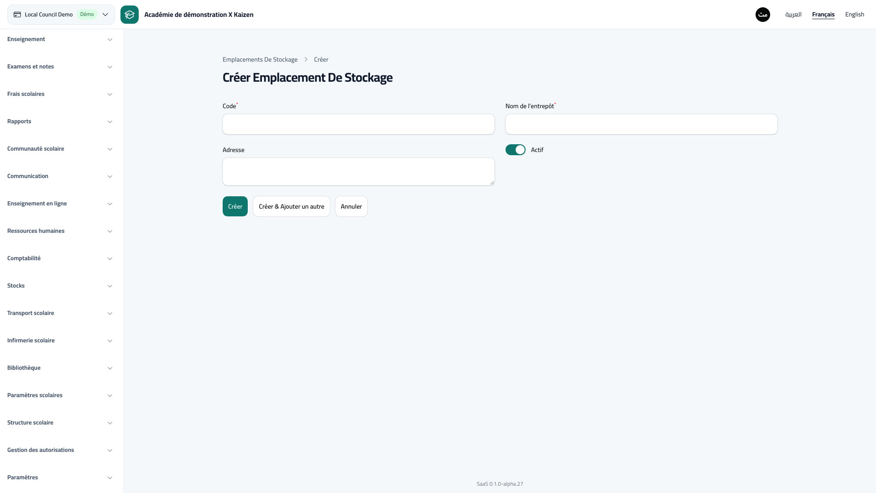This screenshot has height=493, width=876.
Task: Switch language to English
Action: click(855, 15)
